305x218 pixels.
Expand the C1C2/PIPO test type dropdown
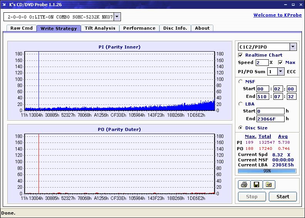(x=293, y=47)
